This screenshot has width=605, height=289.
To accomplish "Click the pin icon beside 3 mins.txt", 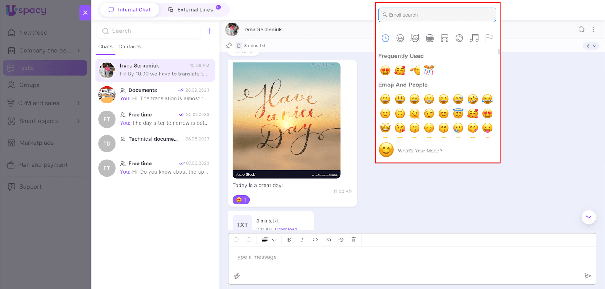I will (229, 46).
